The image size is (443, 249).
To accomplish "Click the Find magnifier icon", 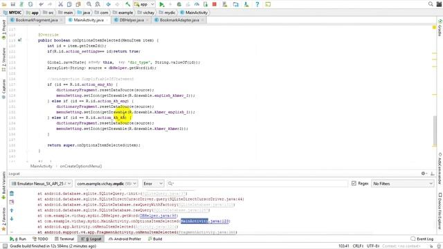I will coord(89,4).
